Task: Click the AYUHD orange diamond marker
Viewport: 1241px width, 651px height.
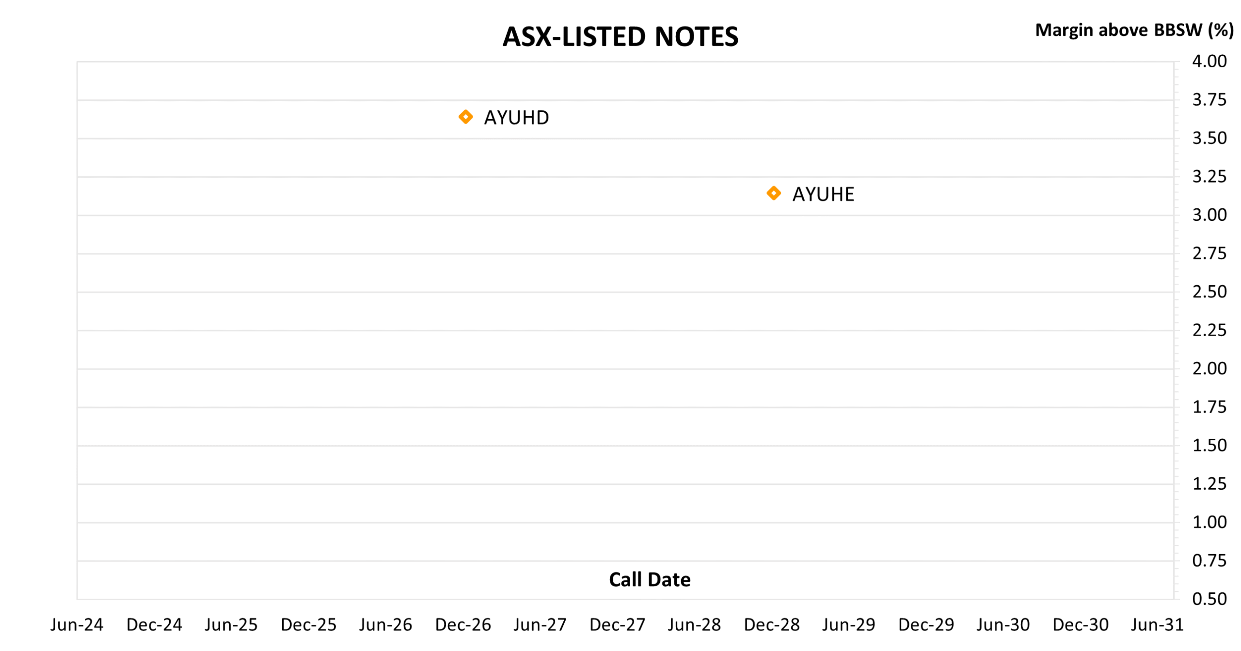Action: pyautogui.click(x=465, y=117)
